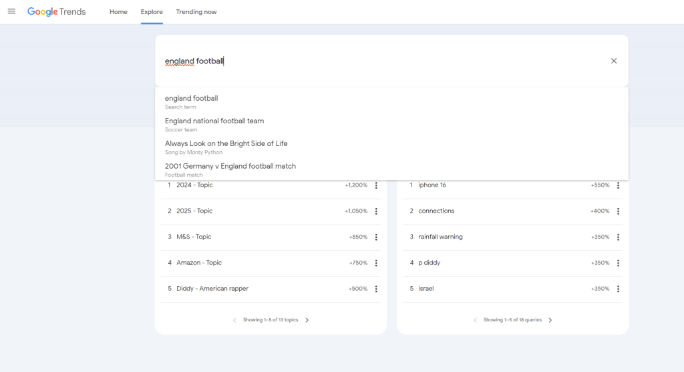Open three-dot menu for Diddy rapper
The width and height of the screenshot is (684, 372).
pyautogui.click(x=376, y=289)
